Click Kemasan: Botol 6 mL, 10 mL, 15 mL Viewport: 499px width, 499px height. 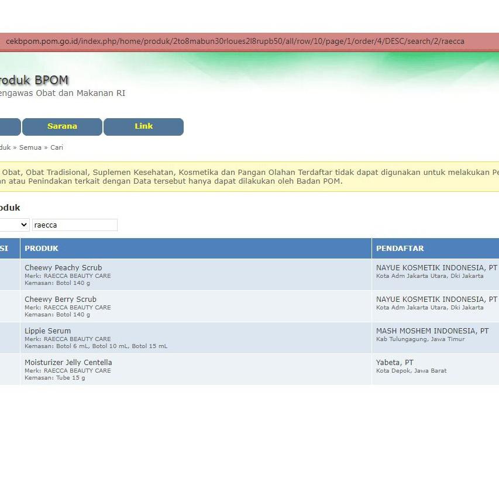coord(96,346)
